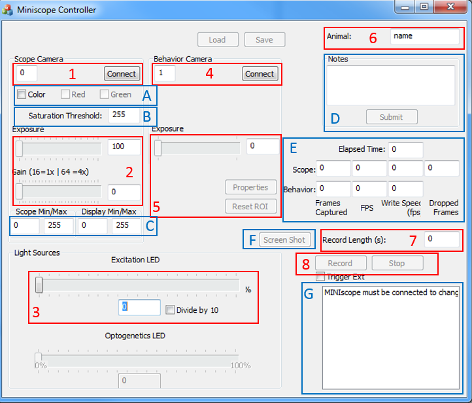Click the Screen Shot button
The height and width of the screenshot is (403, 472).
(x=284, y=239)
